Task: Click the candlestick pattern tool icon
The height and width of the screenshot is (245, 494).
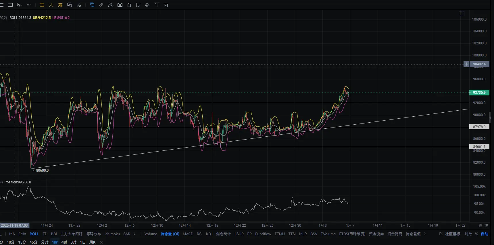Action: click(120, 5)
